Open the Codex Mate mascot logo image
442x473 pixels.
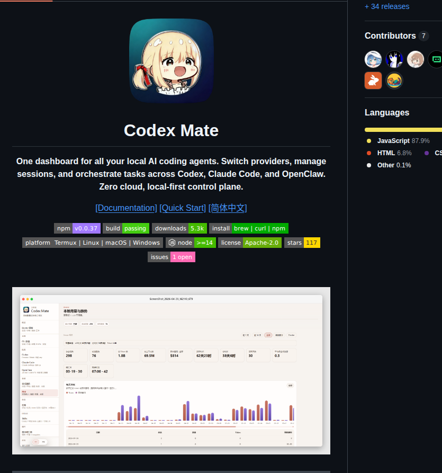coord(172,60)
